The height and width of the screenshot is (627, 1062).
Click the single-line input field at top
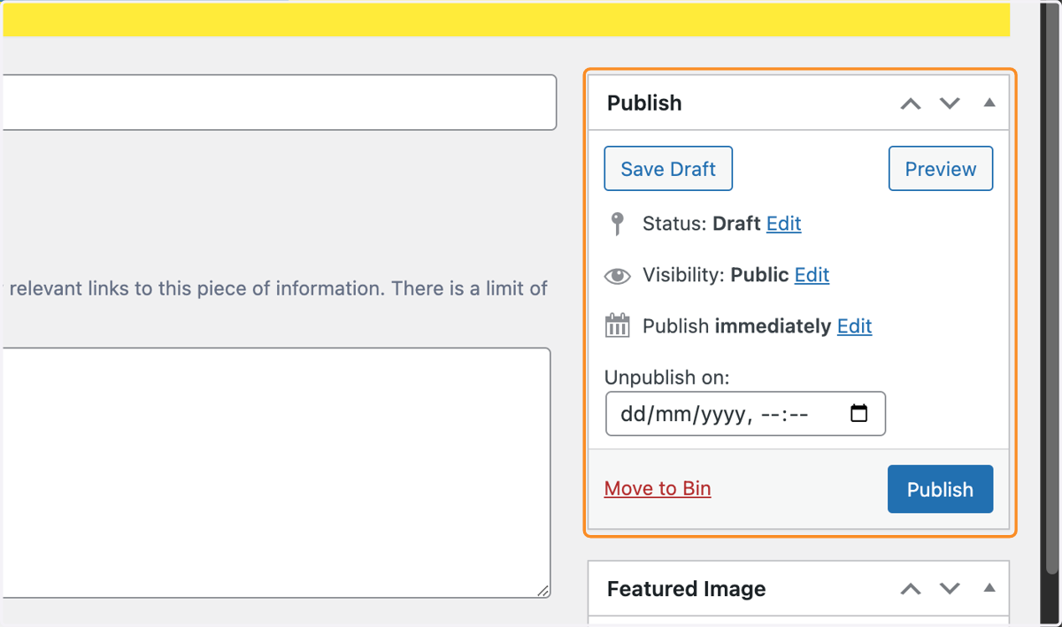pyautogui.click(x=278, y=103)
